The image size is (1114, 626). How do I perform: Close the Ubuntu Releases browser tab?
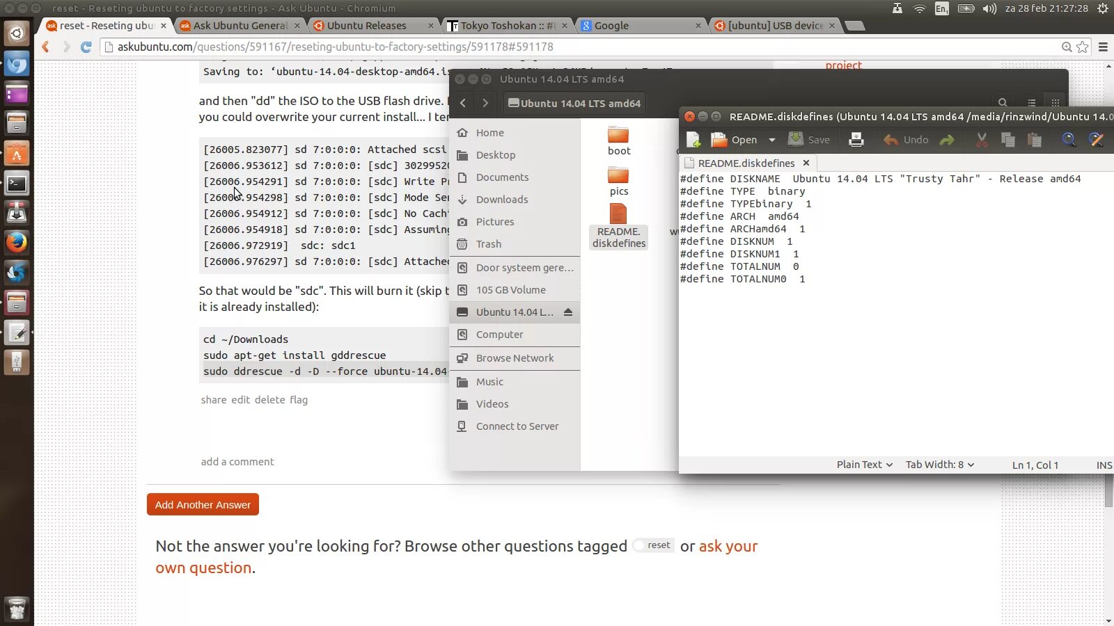click(x=431, y=26)
